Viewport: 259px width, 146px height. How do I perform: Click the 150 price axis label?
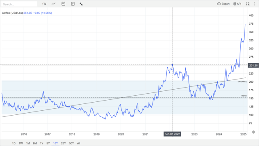(x=251, y=98)
